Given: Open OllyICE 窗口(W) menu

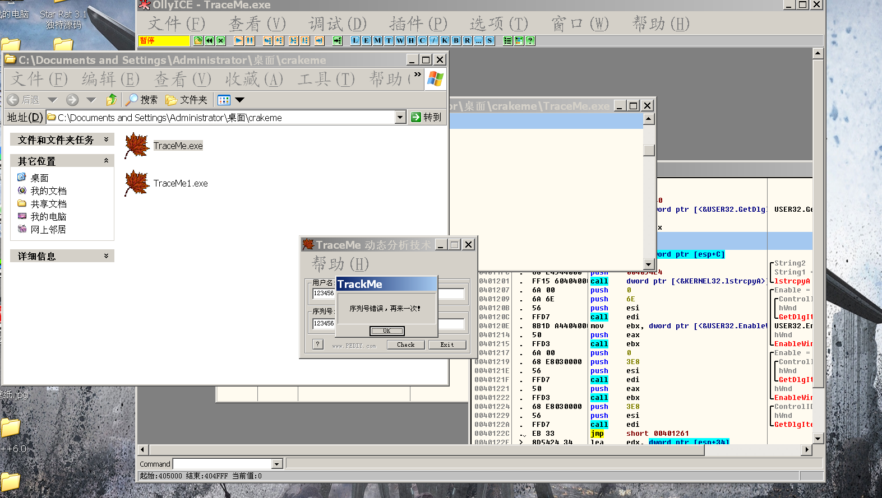Looking at the screenshot, I should [x=580, y=24].
